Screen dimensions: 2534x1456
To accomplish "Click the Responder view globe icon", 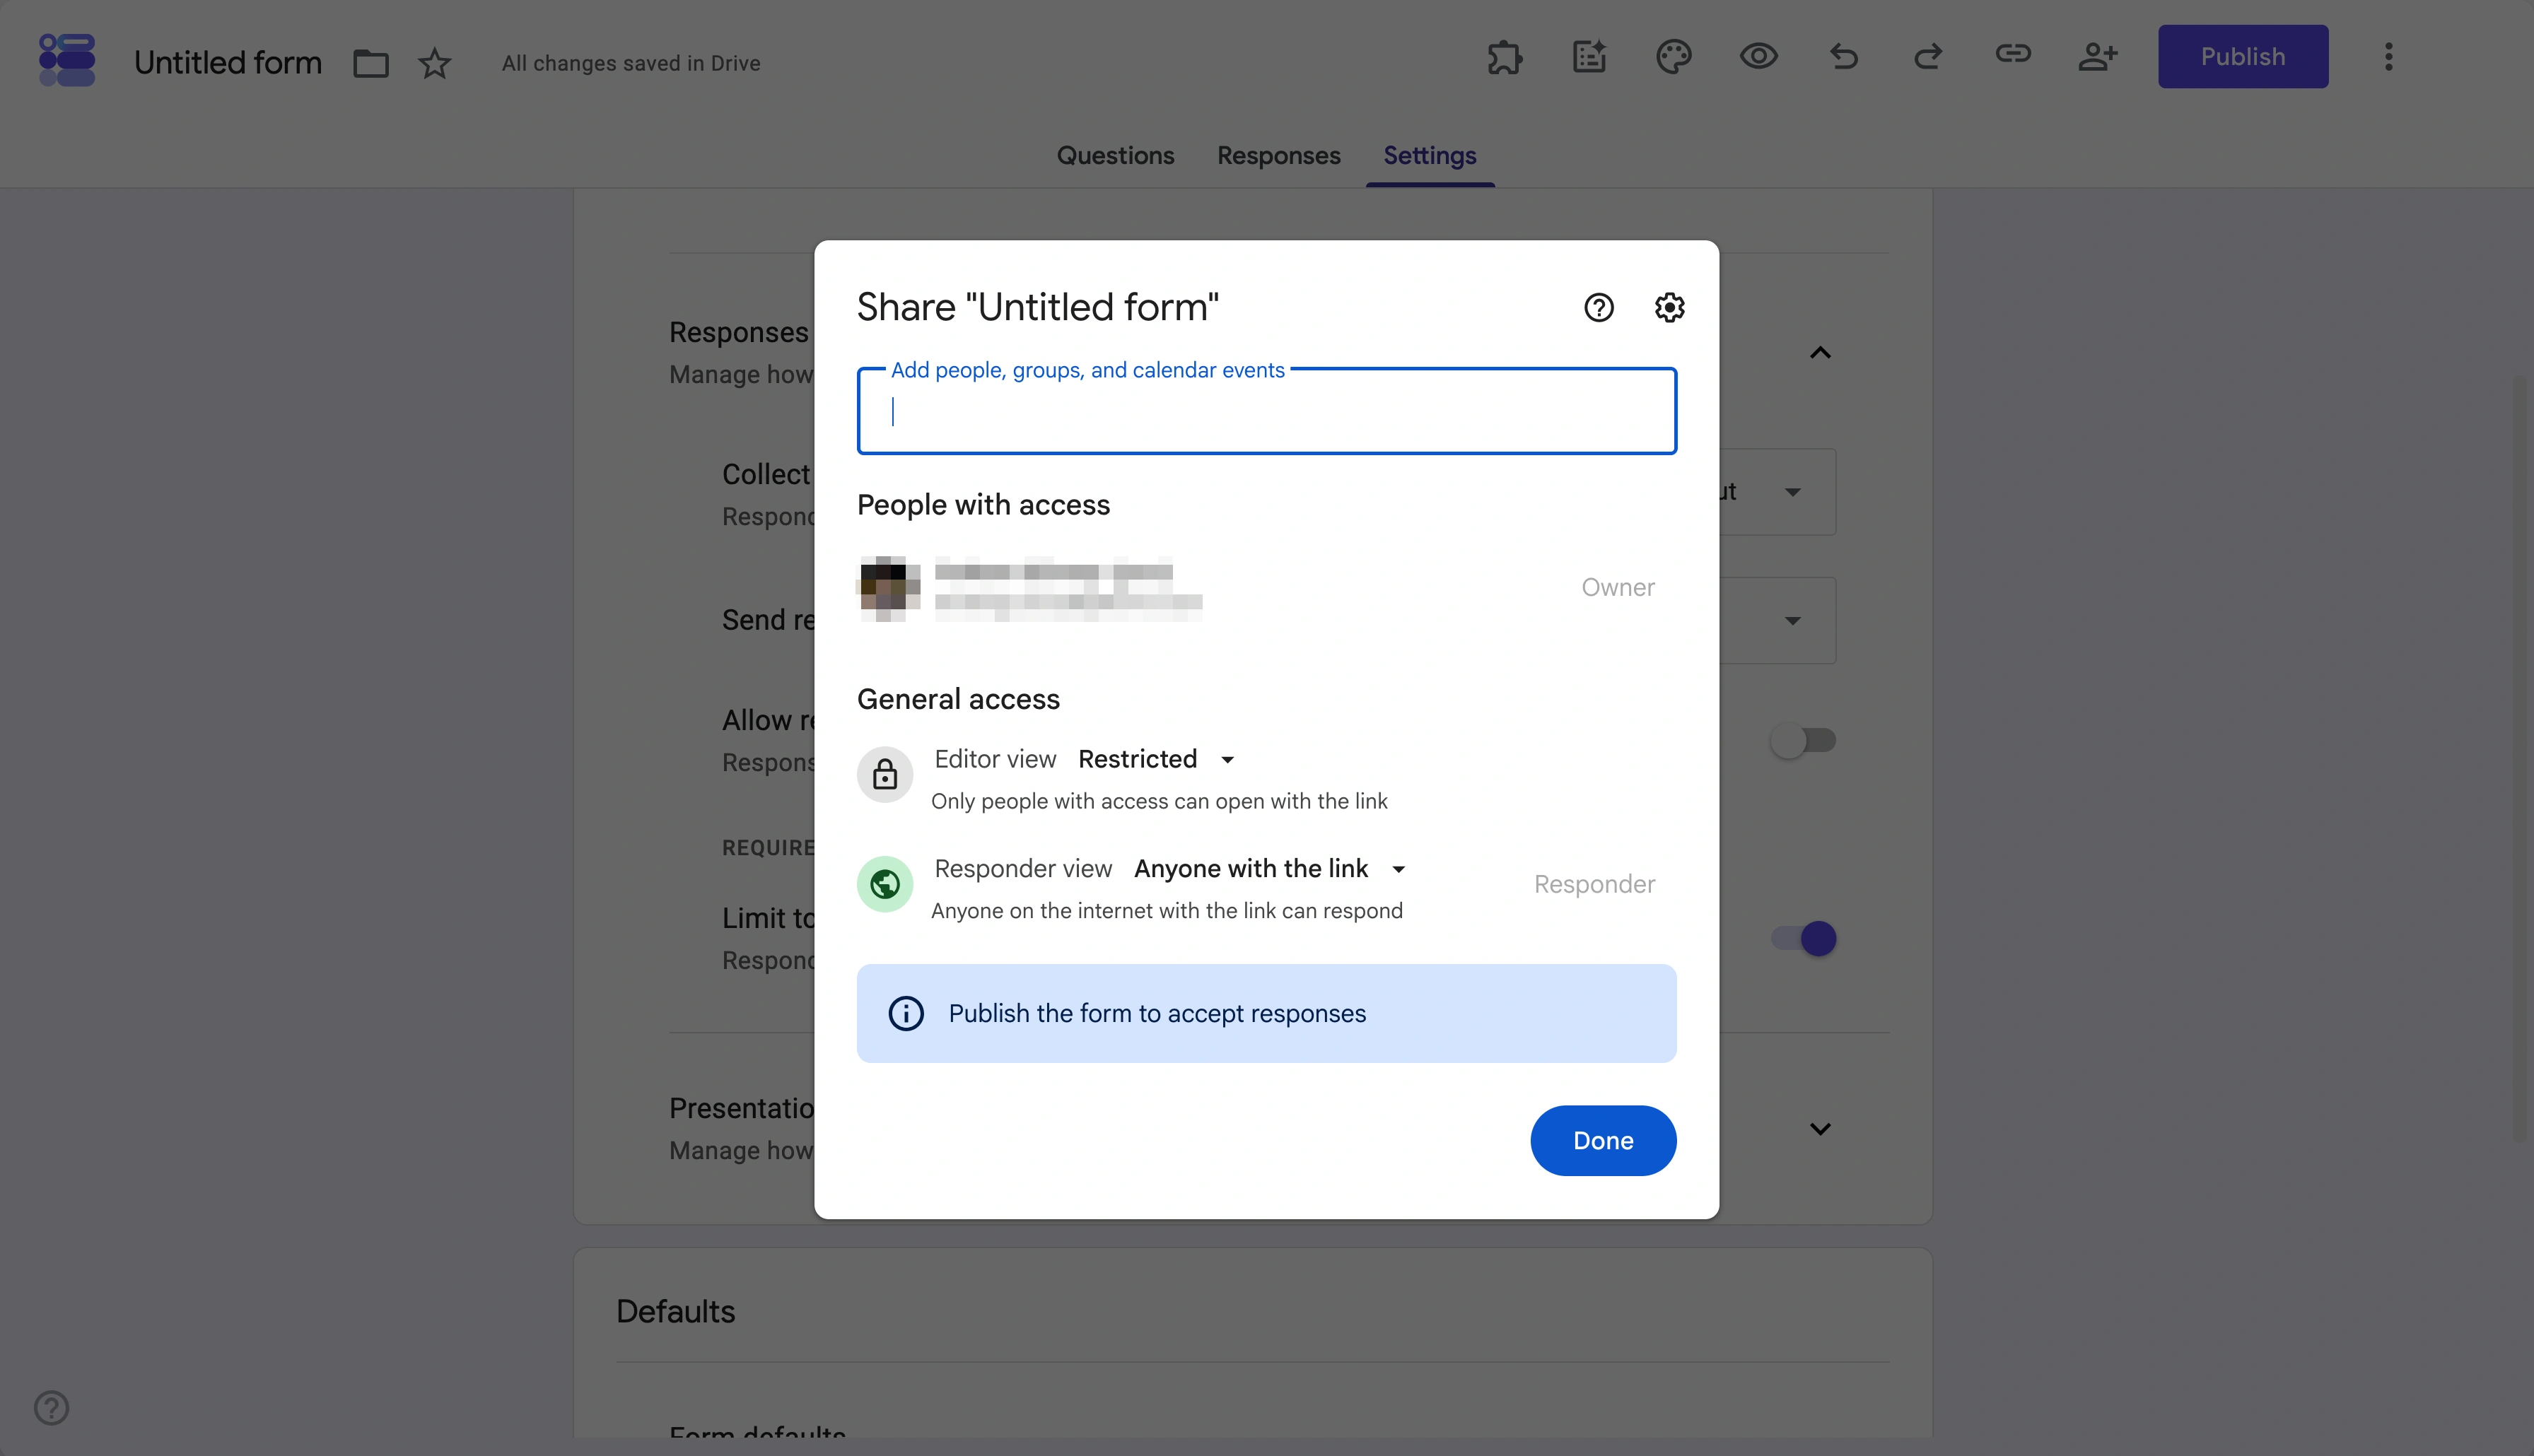I will click(885, 884).
